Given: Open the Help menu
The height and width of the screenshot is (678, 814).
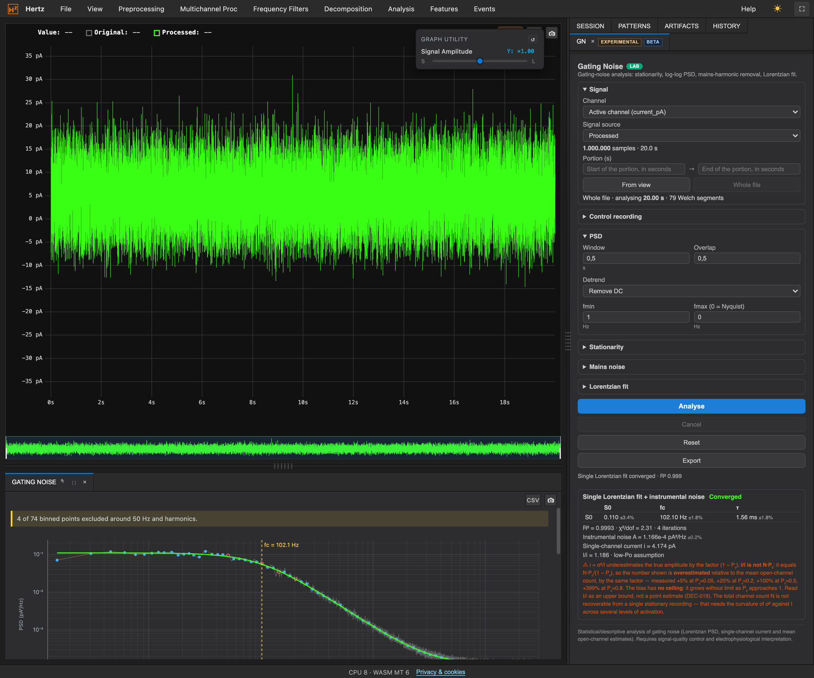Looking at the screenshot, I should (x=748, y=9).
